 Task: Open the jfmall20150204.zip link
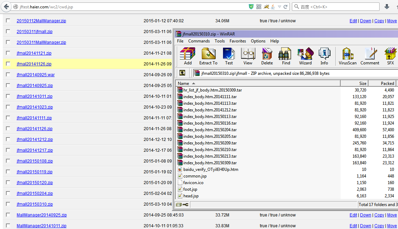point(35,194)
